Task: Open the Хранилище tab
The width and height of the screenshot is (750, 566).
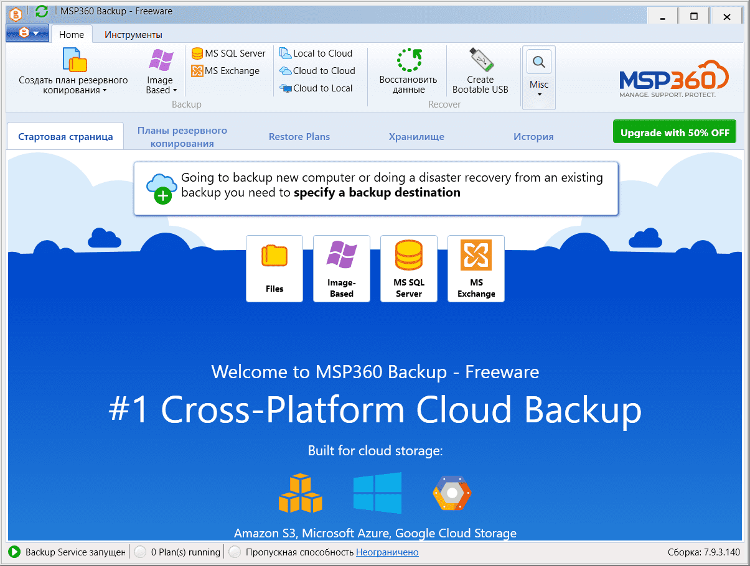Action: click(416, 137)
